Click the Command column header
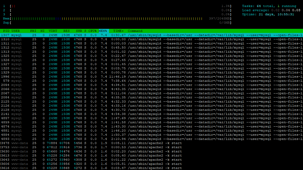This screenshot has height=170, width=303. pyautogui.click(x=135, y=31)
